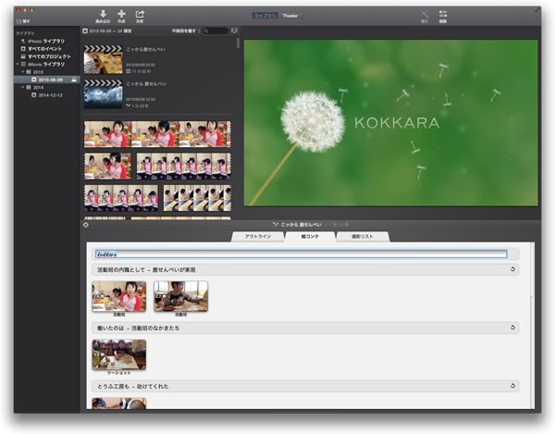
Task: Switch to the Theater view button
Action: [290, 16]
